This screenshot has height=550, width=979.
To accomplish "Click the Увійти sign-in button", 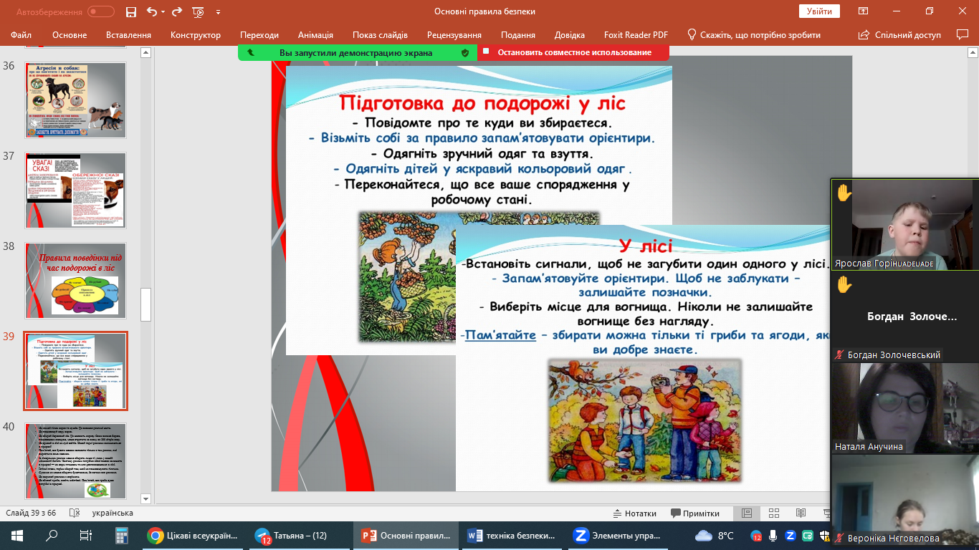I will click(819, 11).
